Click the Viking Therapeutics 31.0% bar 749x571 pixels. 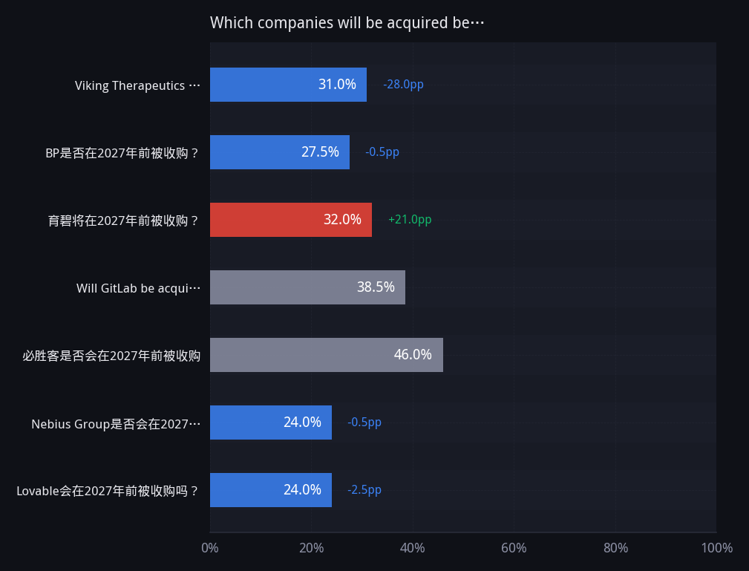[x=288, y=85]
